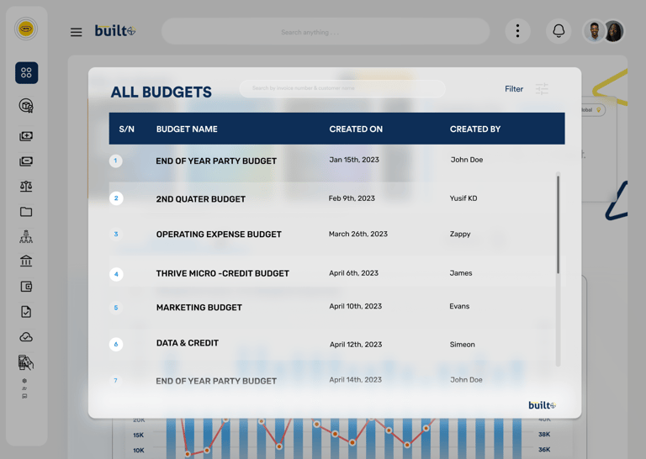646x459 pixels.
Task: Select serial number 2 badge
Action: pyautogui.click(x=116, y=198)
